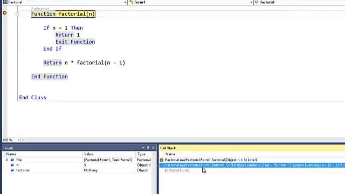Select the Nothing value of factorial

(91, 170)
